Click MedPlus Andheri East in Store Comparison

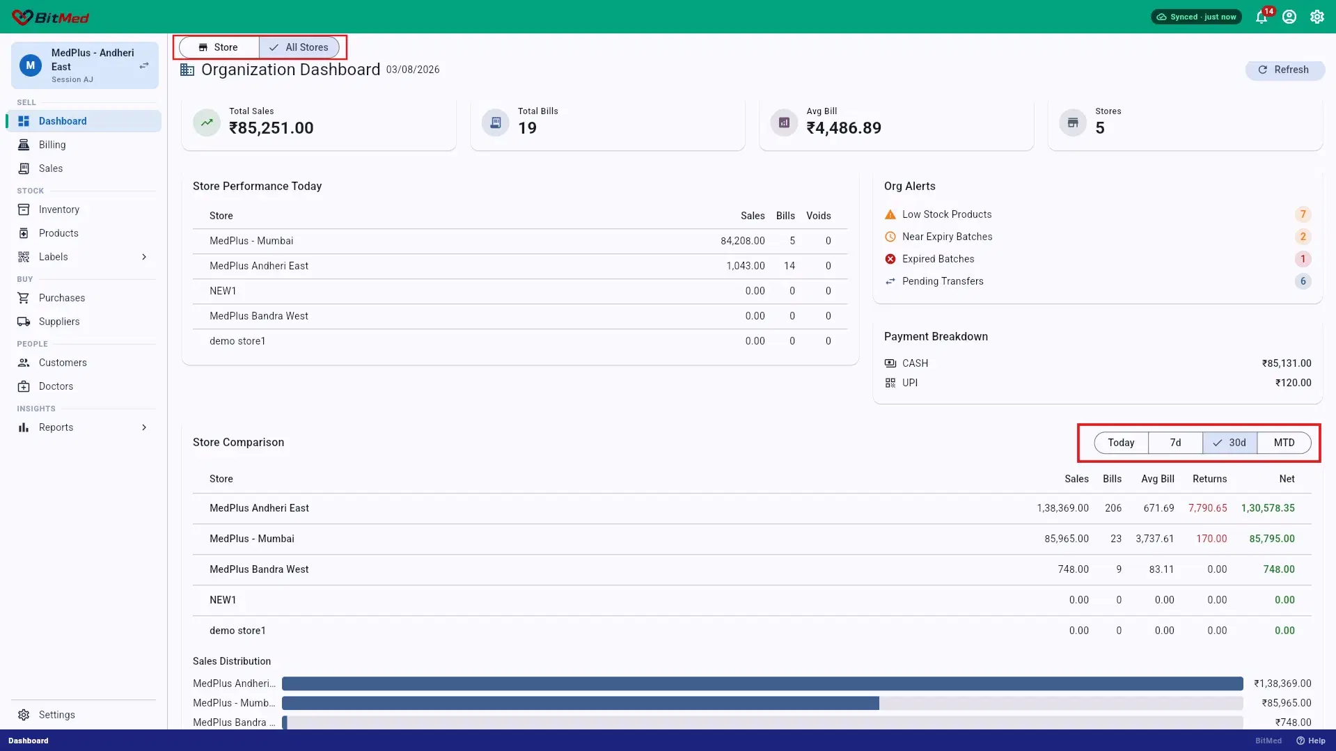tap(259, 508)
